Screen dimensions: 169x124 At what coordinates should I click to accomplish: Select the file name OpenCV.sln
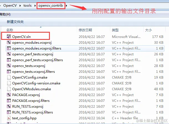pyautogui.click(x=21, y=37)
